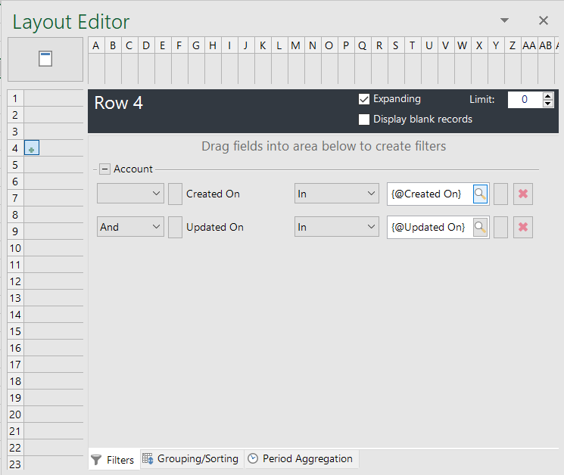The height and width of the screenshot is (475, 564).
Task: Switch to the Grouping/Sorting tab
Action: point(191,459)
